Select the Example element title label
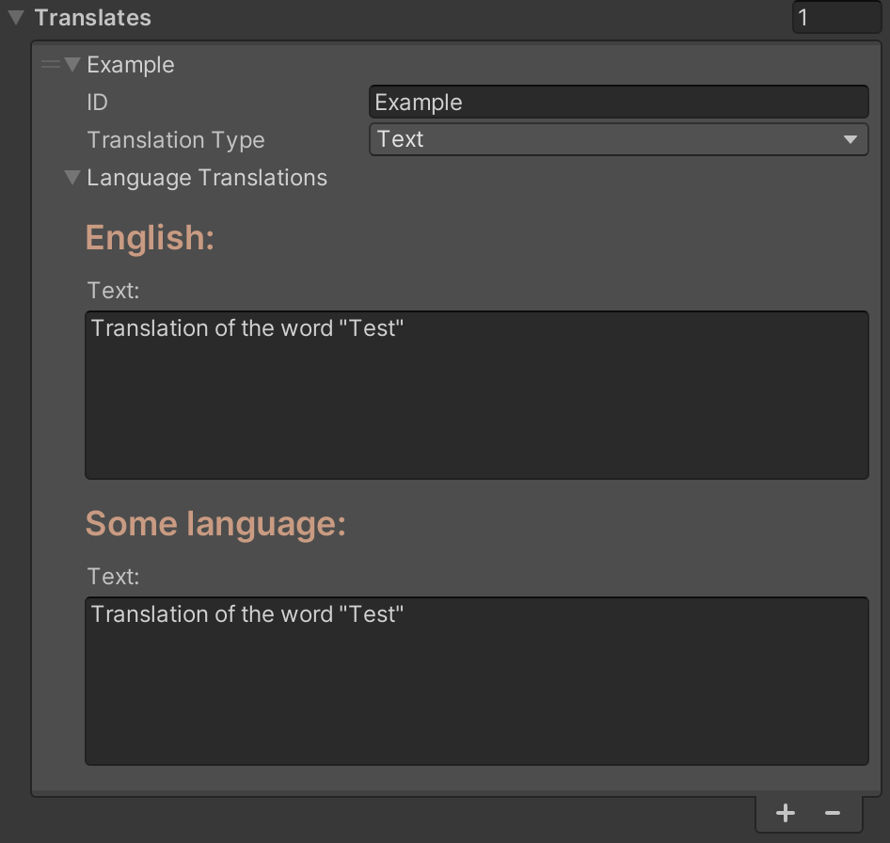Screen dimensions: 890x843 (131, 65)
